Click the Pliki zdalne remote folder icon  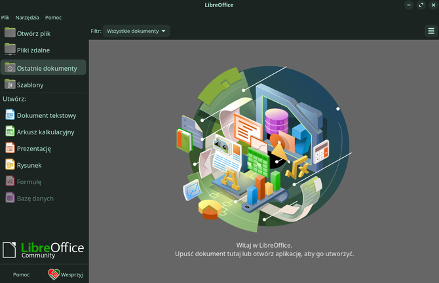coord(10,49)
